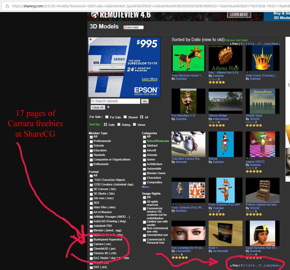The height and width of the screenshot is (270, 290).
Task: Check the DXF (.dxf) format
Action: click(x=91, y=268)
